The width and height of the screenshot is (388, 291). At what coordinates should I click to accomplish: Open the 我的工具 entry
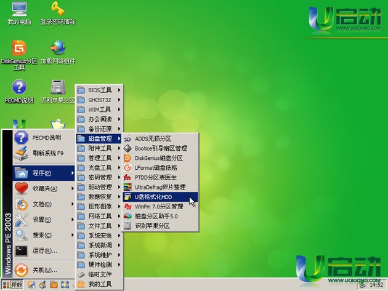99,284
